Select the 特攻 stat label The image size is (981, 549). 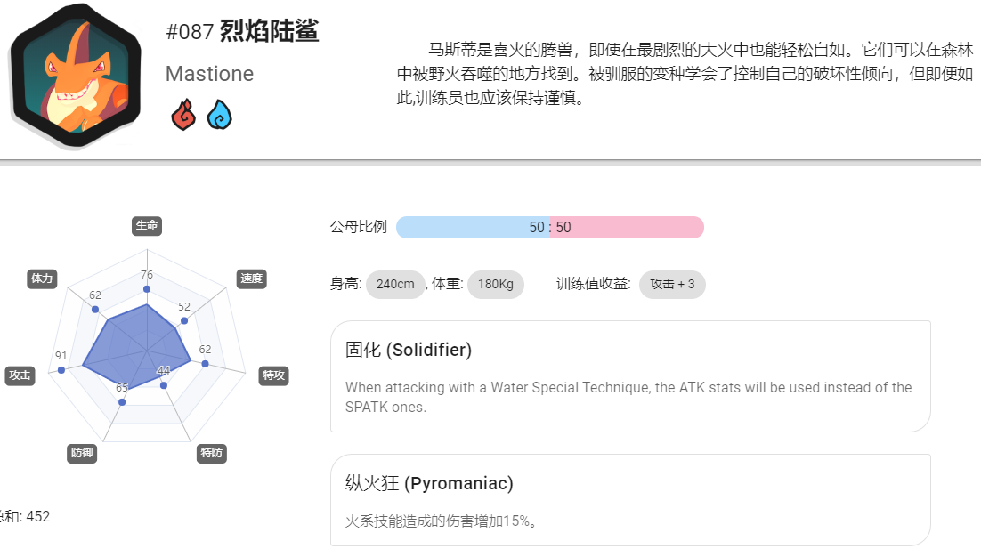point(274,375)
